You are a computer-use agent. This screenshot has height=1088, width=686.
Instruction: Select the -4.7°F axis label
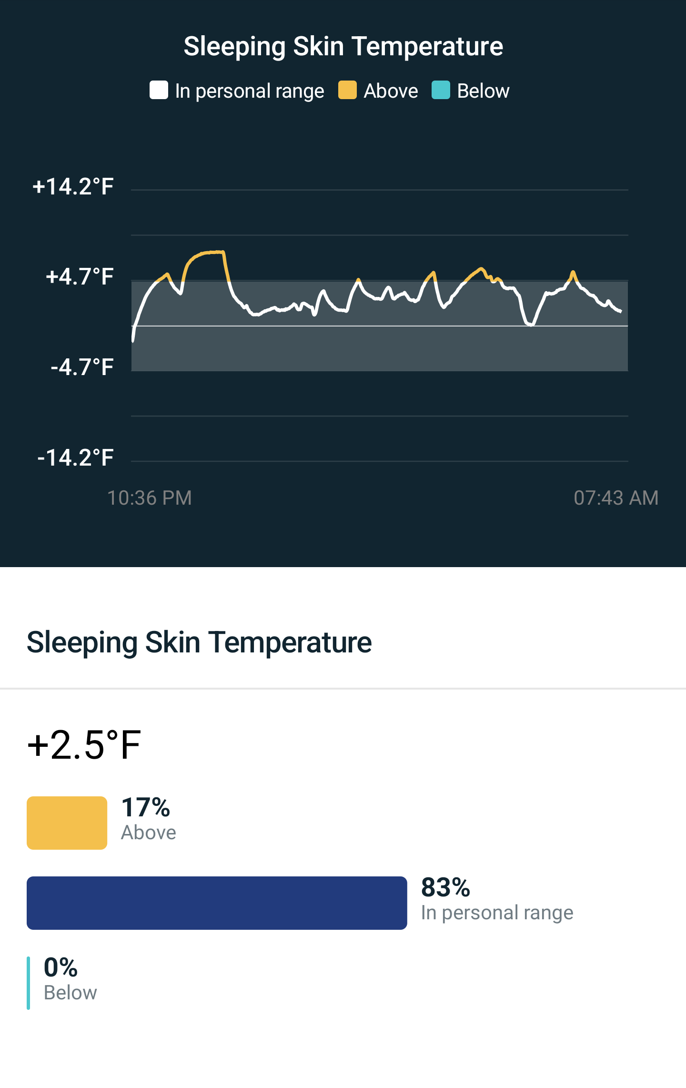point(82,367)
